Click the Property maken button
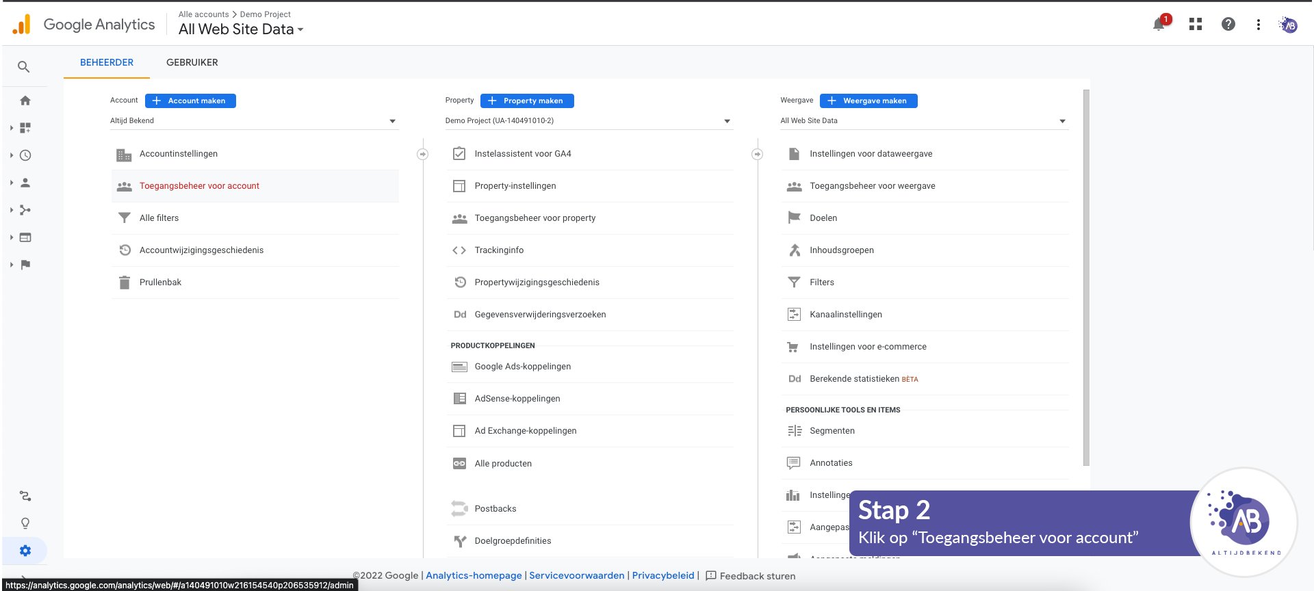This screenshot has height=591, width=1314. click(x=527, y=101)
